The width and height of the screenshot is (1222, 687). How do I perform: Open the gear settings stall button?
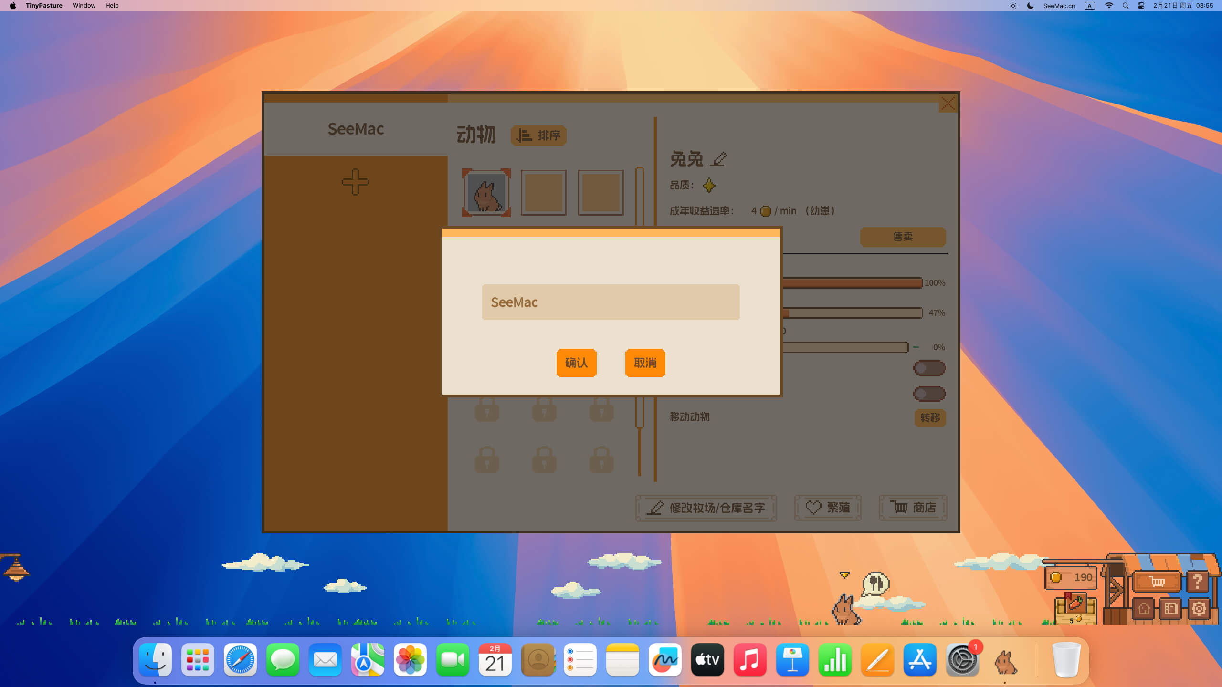[1199, 609]
